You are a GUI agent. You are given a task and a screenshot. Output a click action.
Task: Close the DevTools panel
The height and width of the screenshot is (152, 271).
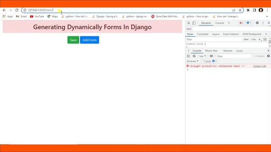click(x=269, y=23)
